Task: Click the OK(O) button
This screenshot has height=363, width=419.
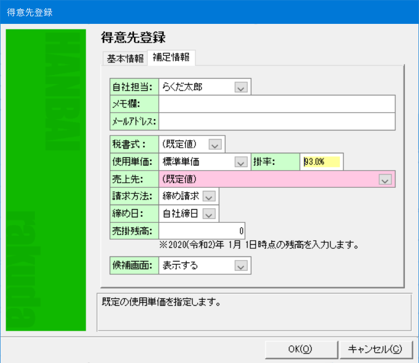Action: [x=302, y=349]
